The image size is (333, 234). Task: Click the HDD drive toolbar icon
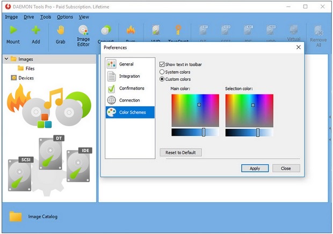[x=271, y=30]
